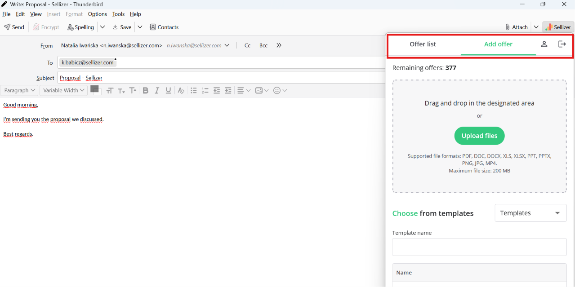This screenshot has width=575, height=287.
Task: Click the Template name input field
Action: [479, 247]
